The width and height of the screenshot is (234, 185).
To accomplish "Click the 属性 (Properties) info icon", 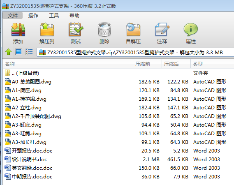I will click(x=191, y=30).
